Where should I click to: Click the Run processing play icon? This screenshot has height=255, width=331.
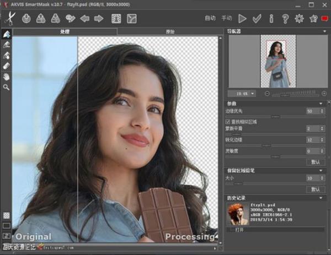(242, 18)
